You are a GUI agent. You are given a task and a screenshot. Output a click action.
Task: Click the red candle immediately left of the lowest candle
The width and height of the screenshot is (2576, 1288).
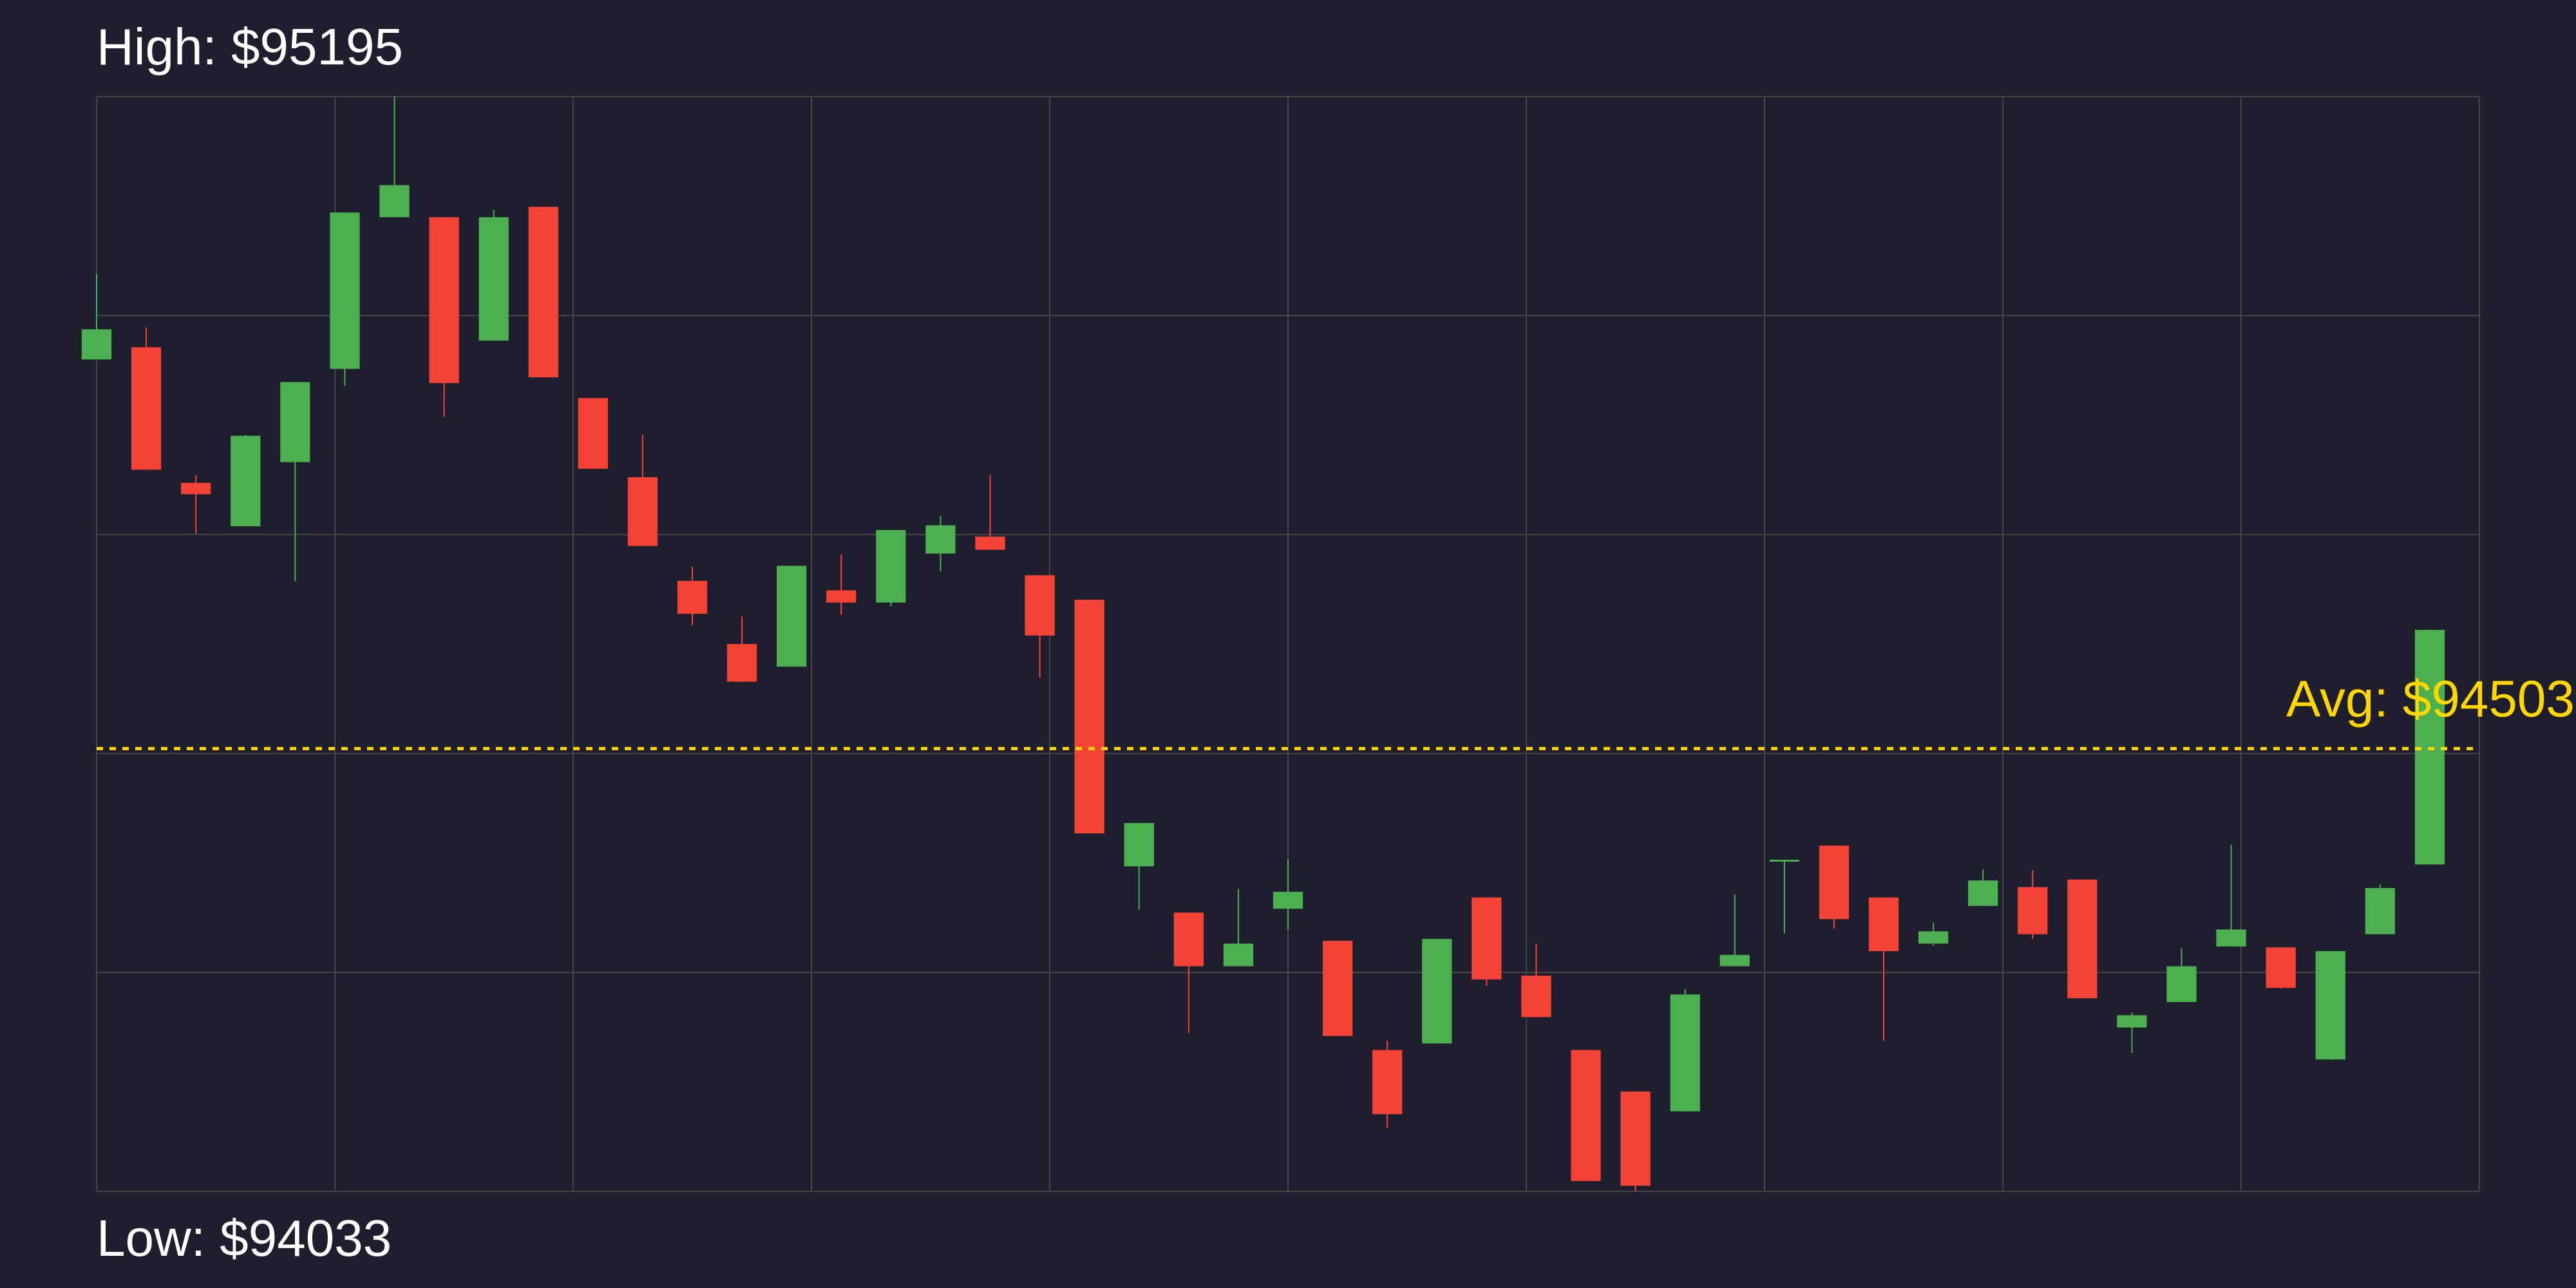pos(1585,1115)
